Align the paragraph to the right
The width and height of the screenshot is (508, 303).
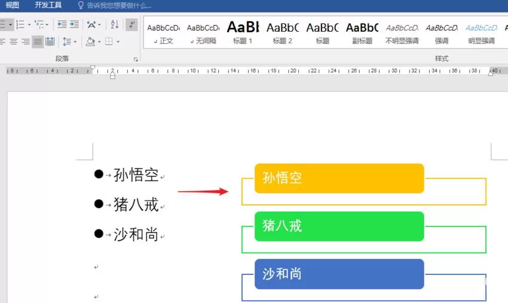coord(26,41)
